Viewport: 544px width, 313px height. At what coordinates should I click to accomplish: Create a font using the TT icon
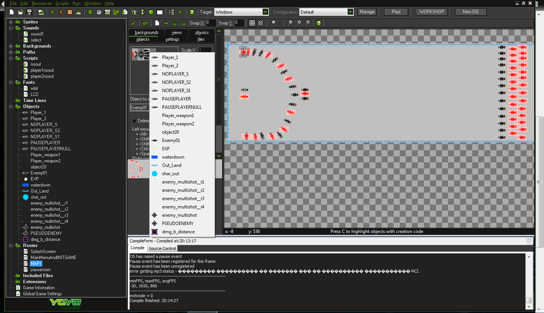point(134,12)
